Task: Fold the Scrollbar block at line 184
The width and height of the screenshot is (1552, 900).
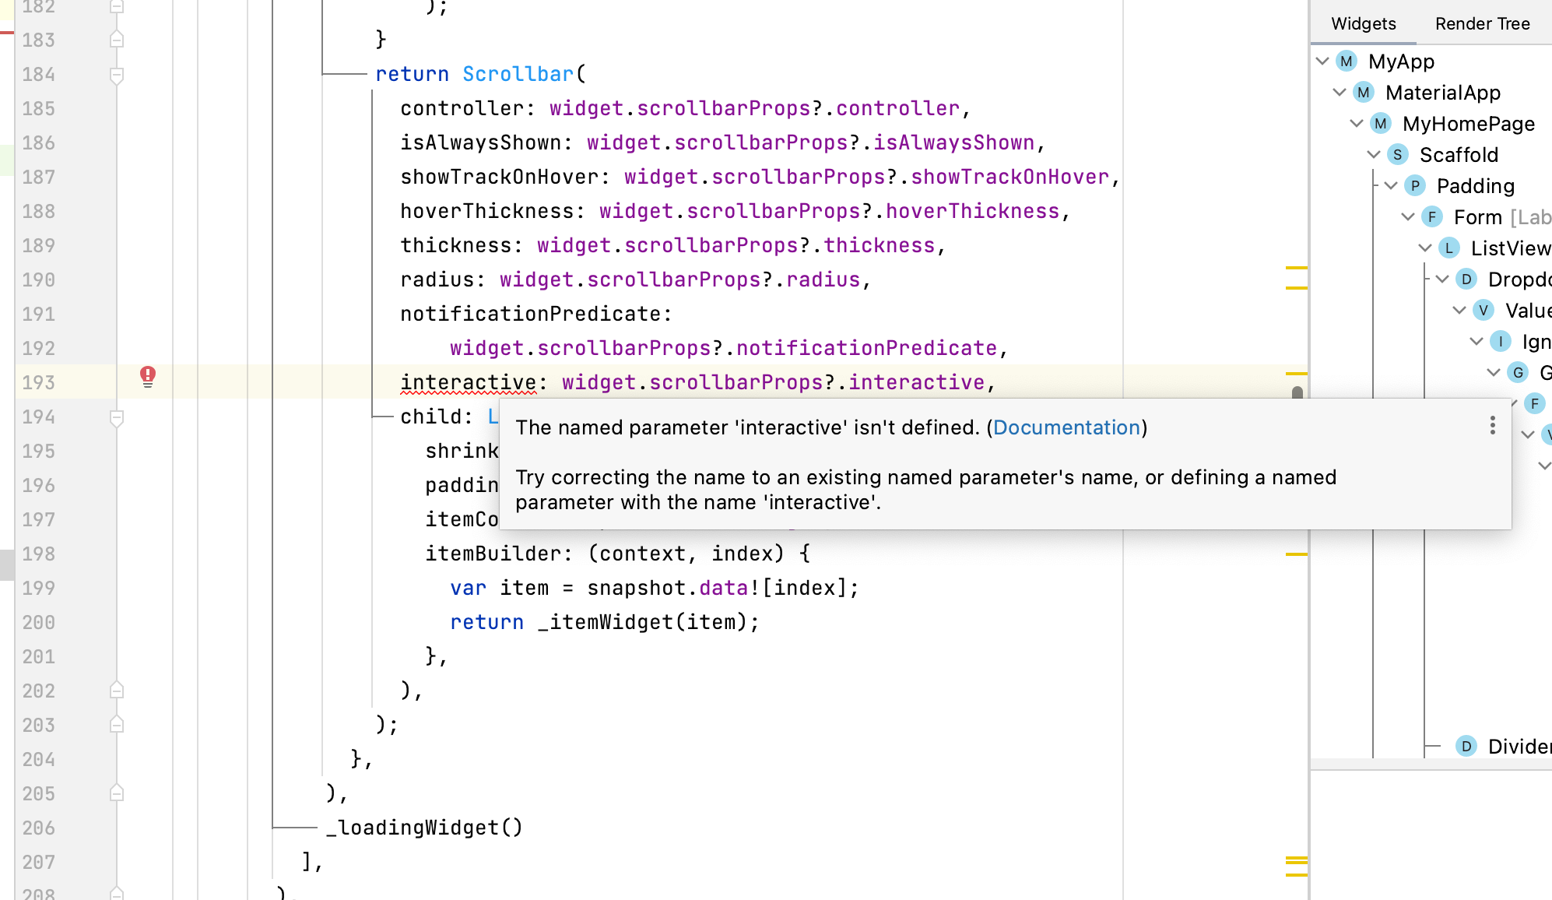Action: click(118, 74)
